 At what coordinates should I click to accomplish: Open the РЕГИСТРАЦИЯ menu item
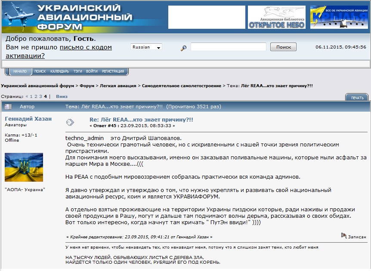point(113,71)
